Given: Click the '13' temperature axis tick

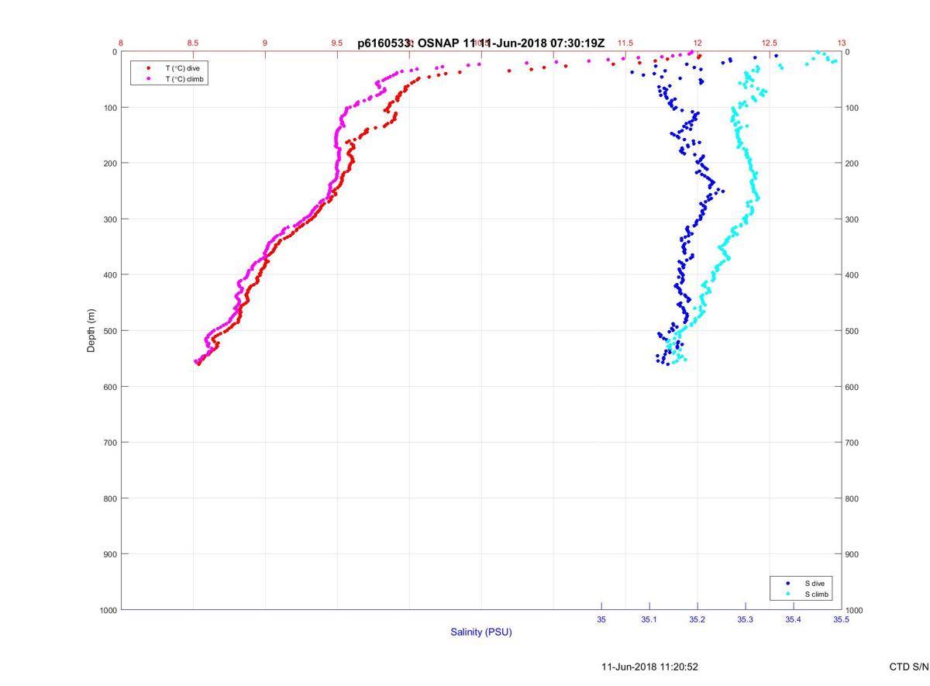Looking at the screenshot, I should pos(842,43).
